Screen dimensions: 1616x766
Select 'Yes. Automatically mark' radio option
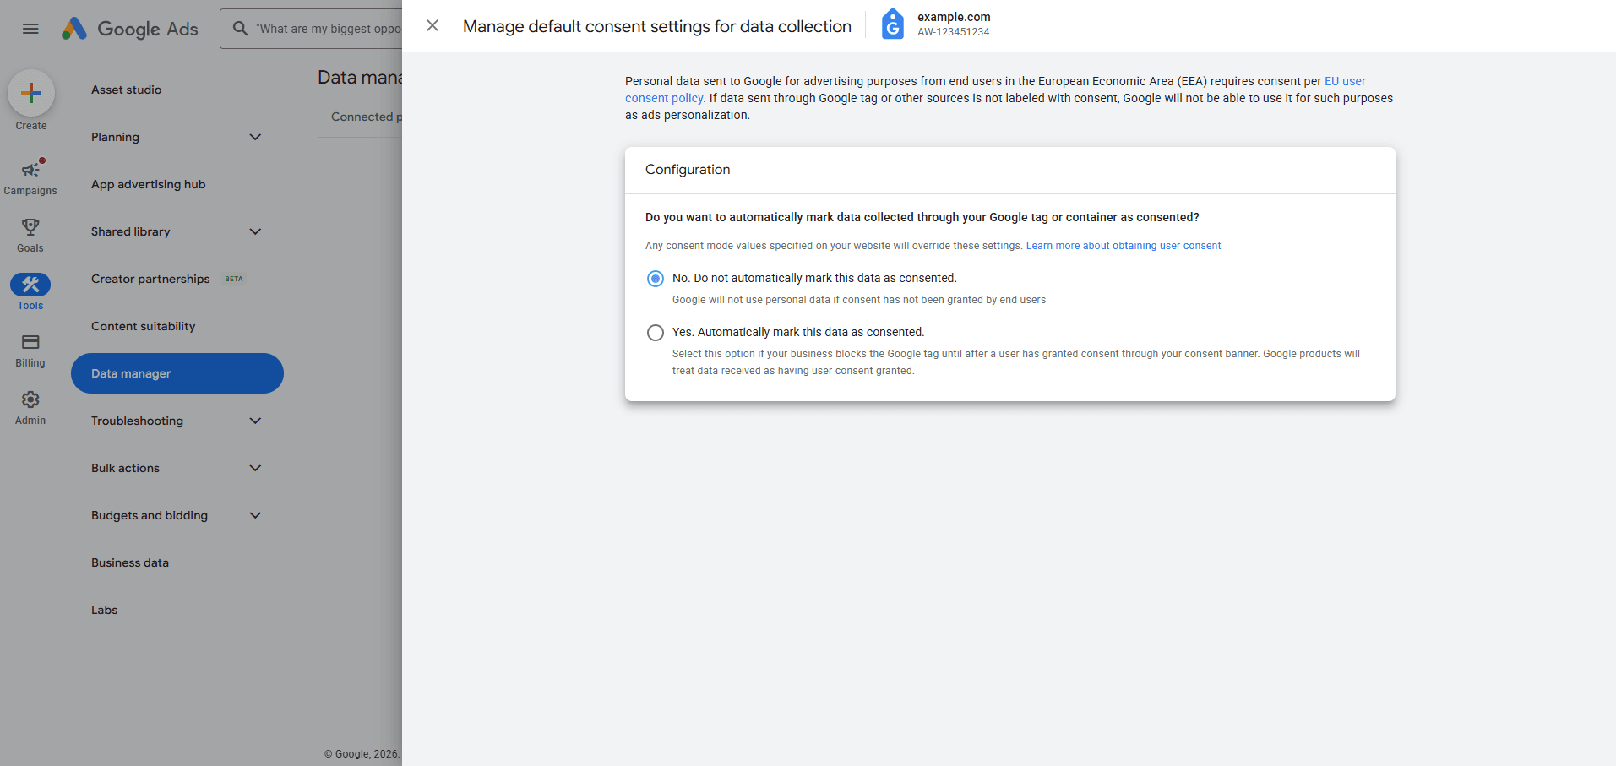pyautogui.click(x=656, y=333)
